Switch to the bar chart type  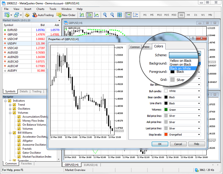tap(82, 15)
